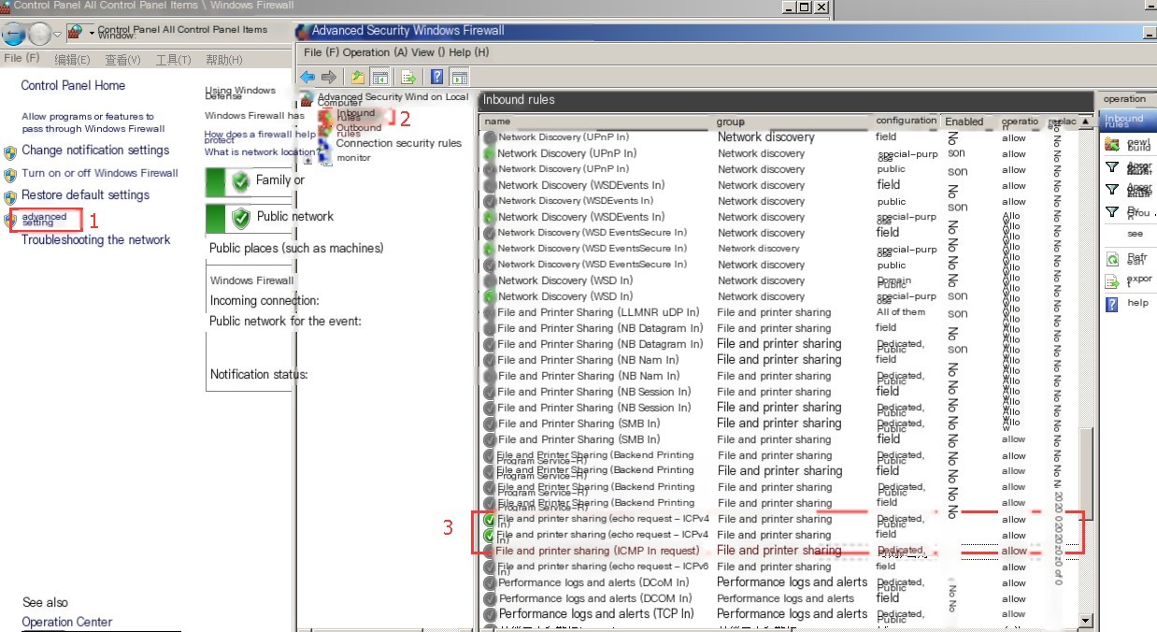Open Change notification settings
This screenshot has width=1157, height=632.
click(95, 150)
